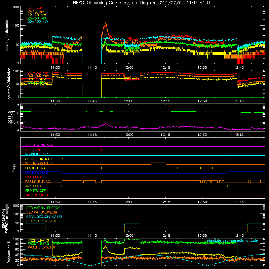Click the 1000 tick label on top panel

click(15, 7)
